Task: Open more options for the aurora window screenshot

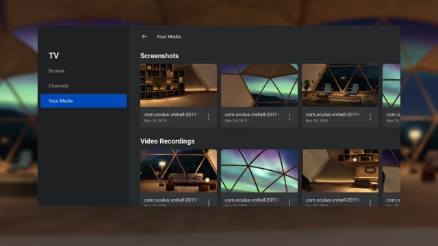Action: pyautogui.click(x=289, y=117)
